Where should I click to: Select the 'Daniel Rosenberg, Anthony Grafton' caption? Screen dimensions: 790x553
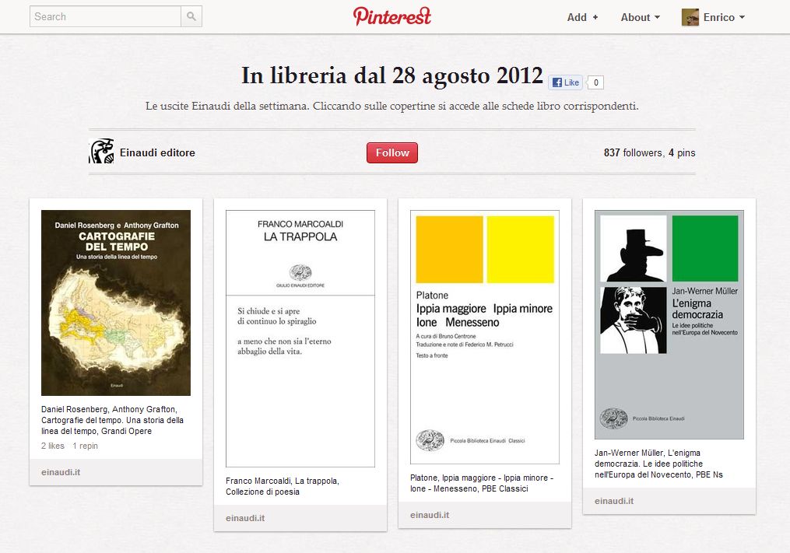coord(112,420)
